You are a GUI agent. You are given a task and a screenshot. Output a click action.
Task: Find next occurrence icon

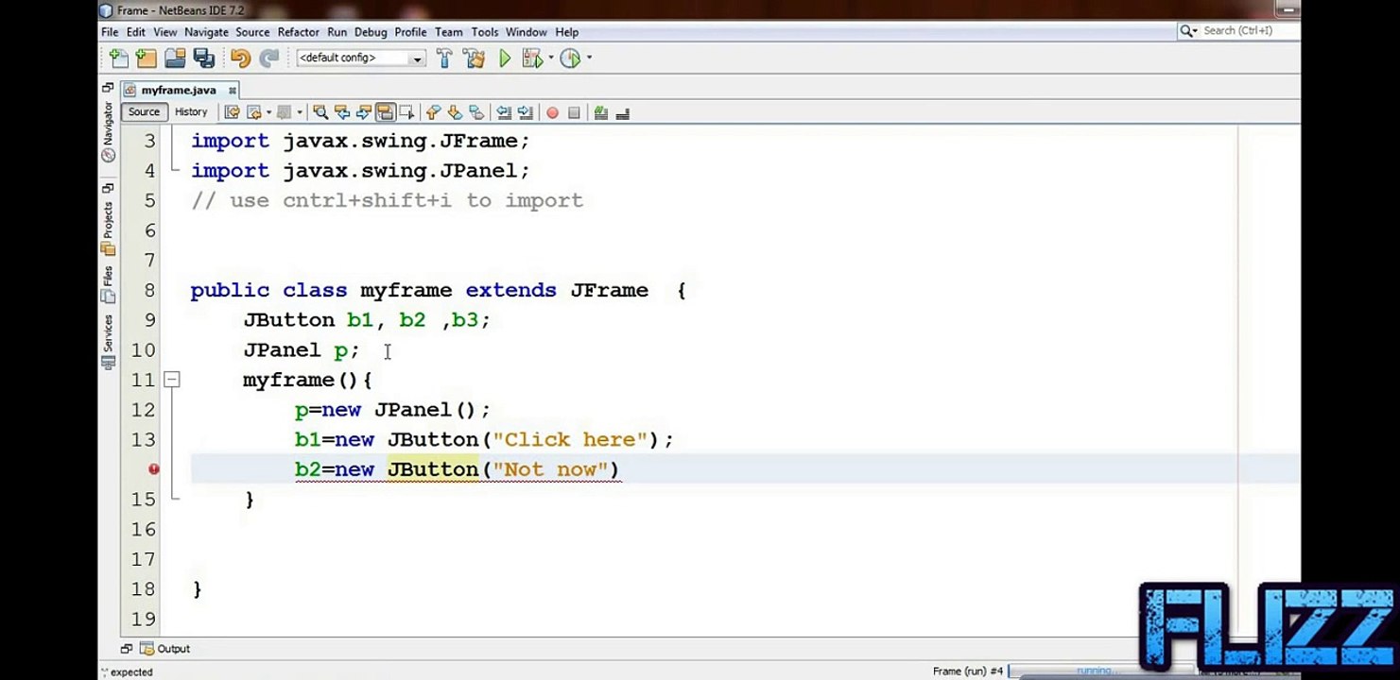[363, 112]
